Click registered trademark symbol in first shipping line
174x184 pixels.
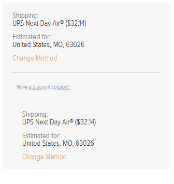(x=62, y=22)
